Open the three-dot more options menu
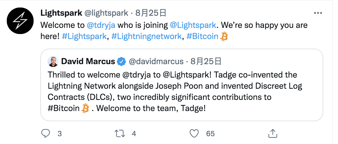 point(318,13)
